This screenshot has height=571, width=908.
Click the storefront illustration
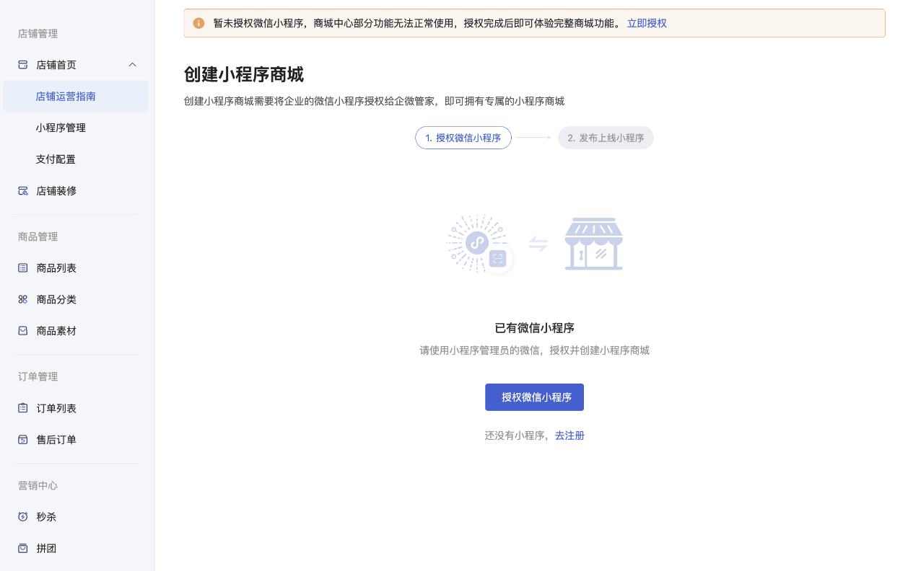tap(594, 244)
